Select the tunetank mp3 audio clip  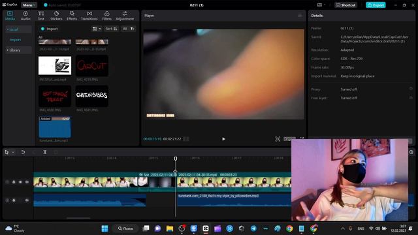pyautogui.click(x=234, y=200)
